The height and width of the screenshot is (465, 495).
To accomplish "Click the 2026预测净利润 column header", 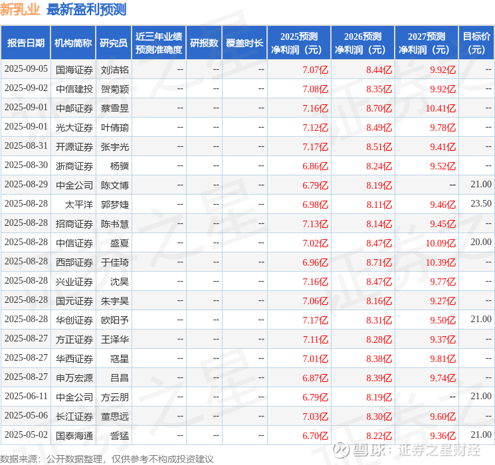I will [363, 43].
